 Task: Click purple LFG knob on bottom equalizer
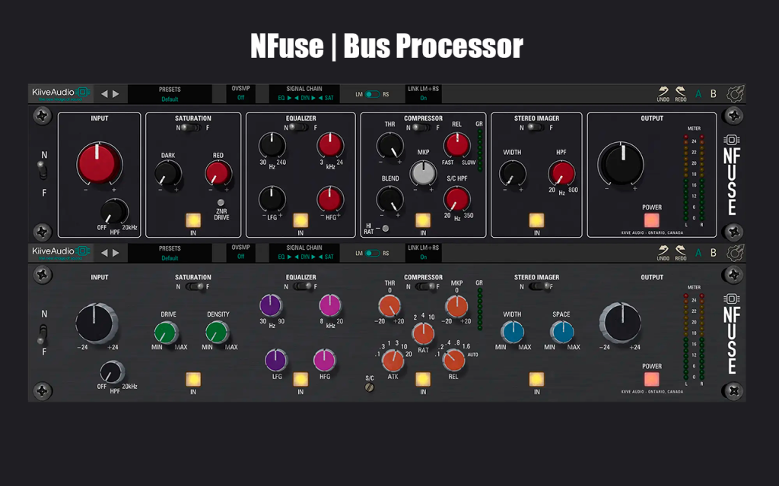275,360
